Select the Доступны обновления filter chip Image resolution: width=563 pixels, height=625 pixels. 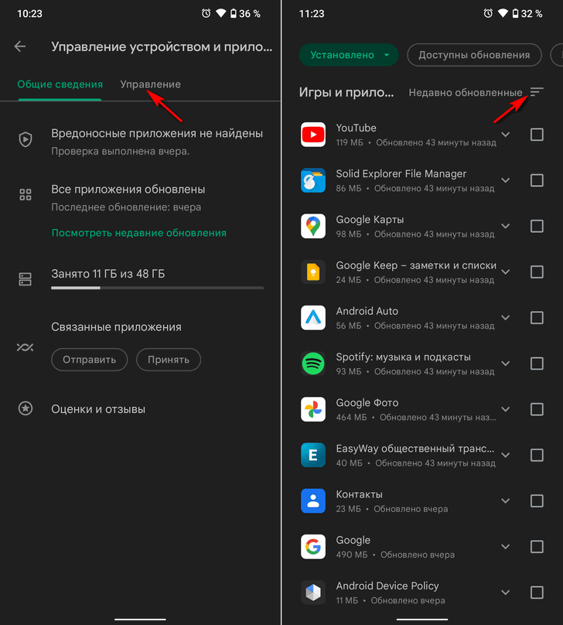(x=474, y=55)
